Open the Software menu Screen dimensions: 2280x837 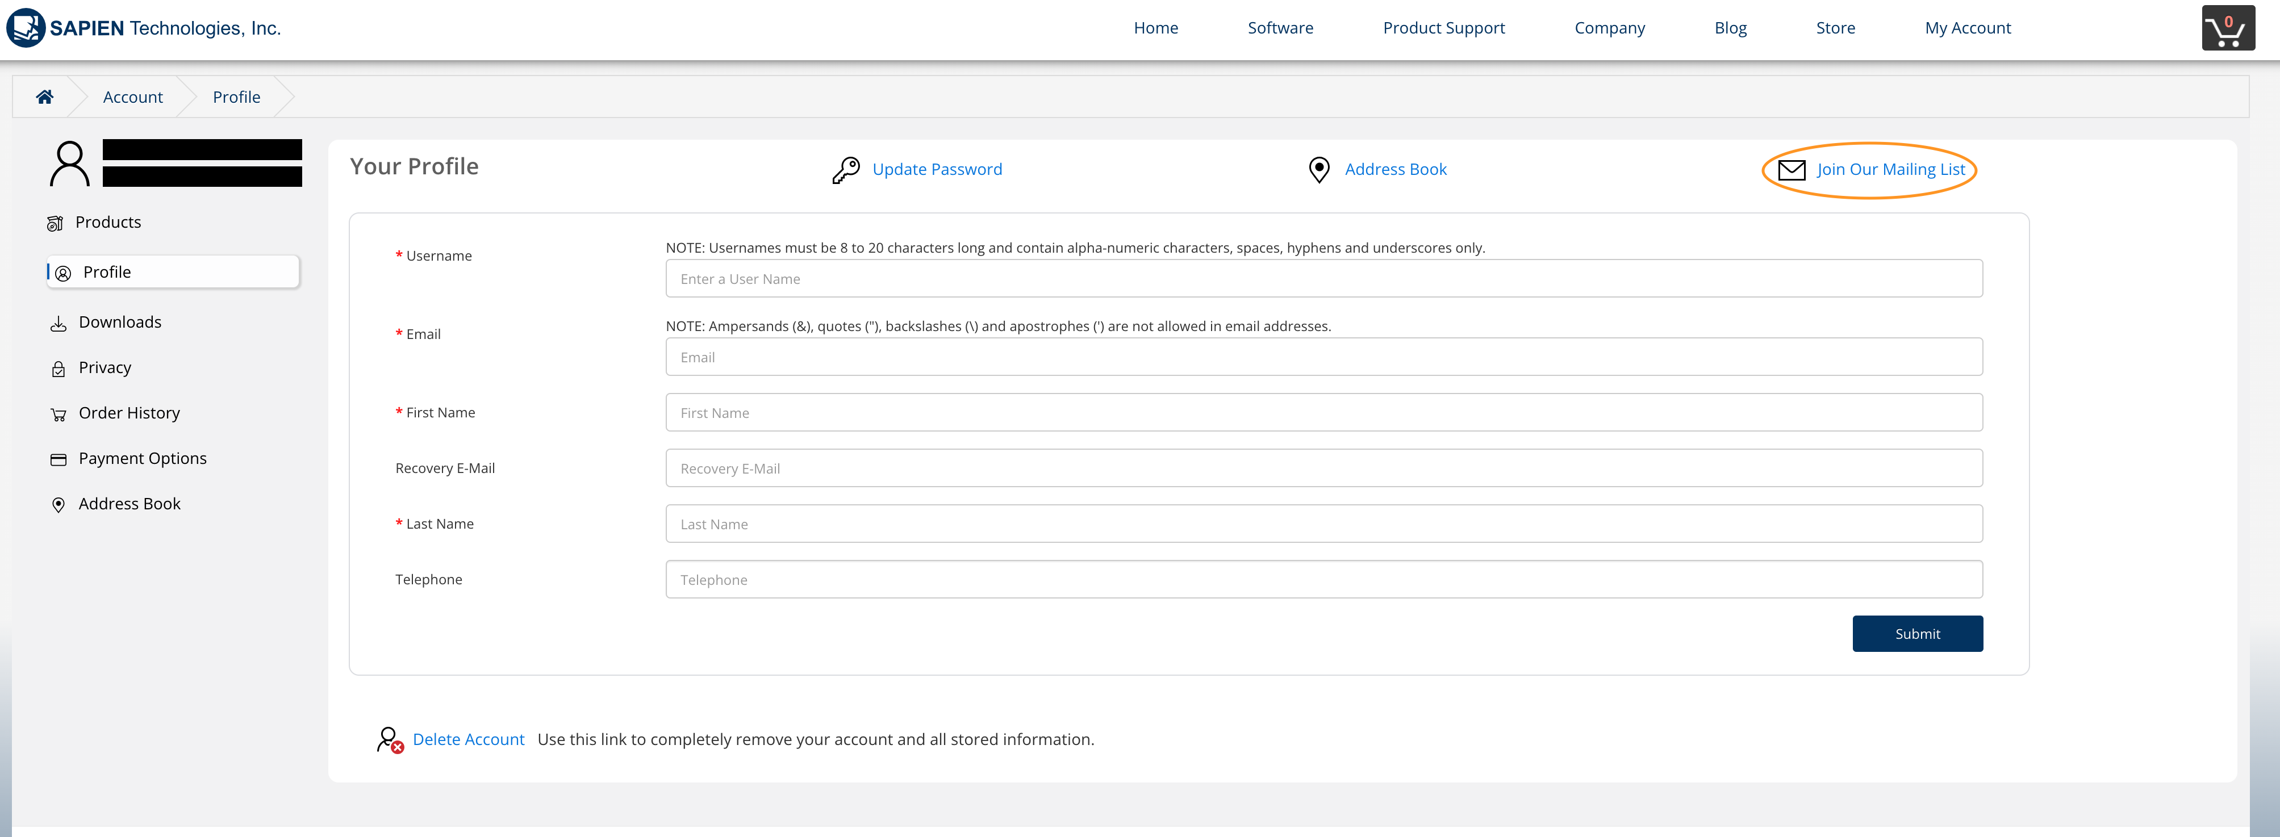pyautogui.click(x=1280, y=28)
